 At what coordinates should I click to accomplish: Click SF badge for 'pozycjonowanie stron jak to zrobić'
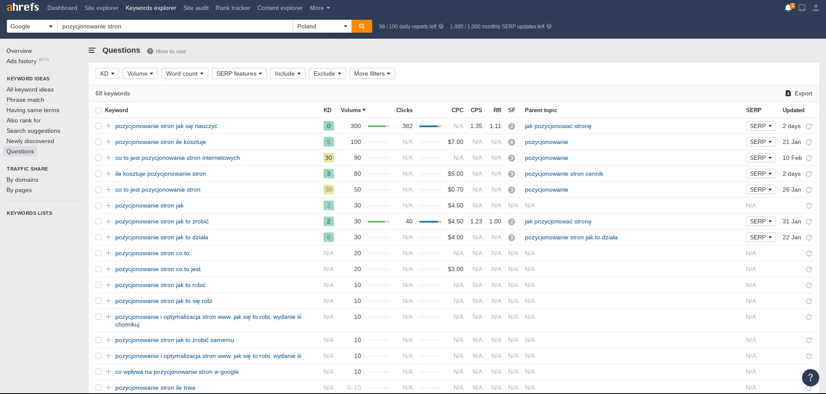click(511, 222)
